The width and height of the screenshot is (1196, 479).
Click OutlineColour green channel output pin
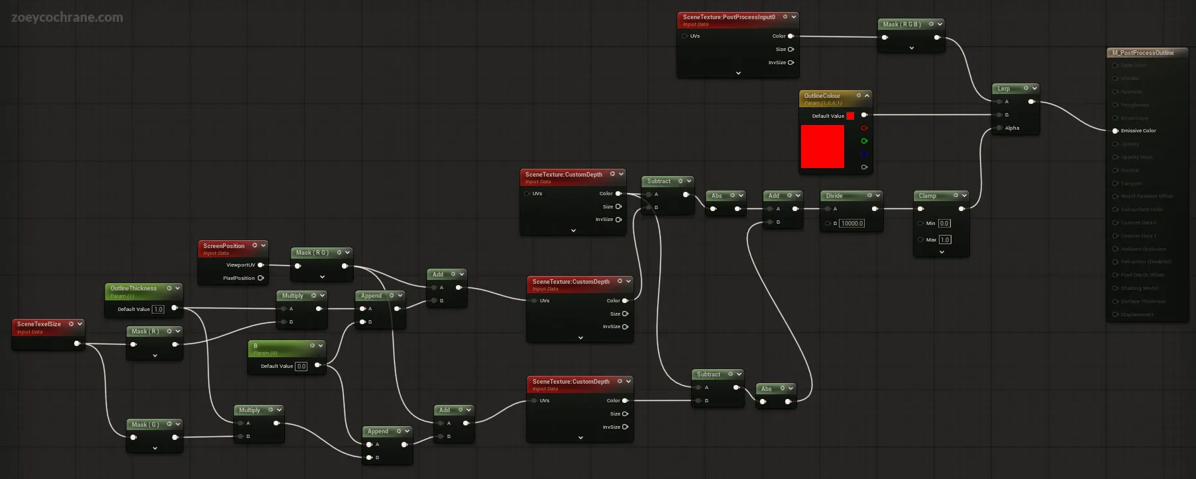[x=864, y=141]
